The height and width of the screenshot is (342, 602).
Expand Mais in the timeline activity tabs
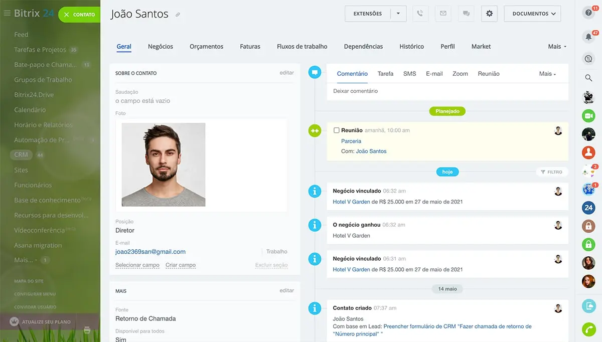547,74
